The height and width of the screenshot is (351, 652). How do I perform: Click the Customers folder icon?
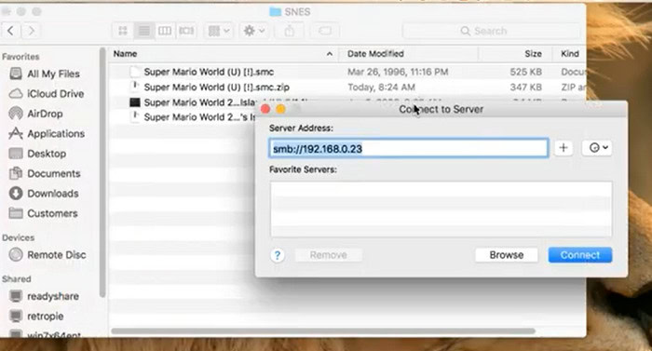(16, 213)
